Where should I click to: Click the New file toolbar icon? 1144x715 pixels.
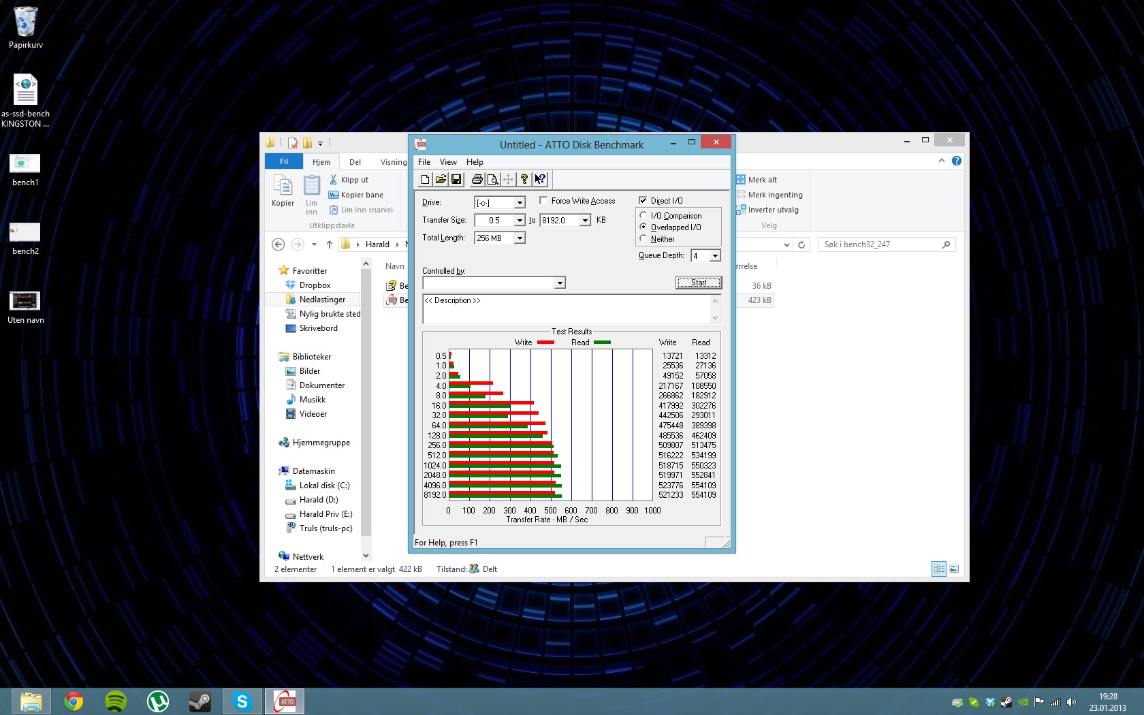(425, 180)
